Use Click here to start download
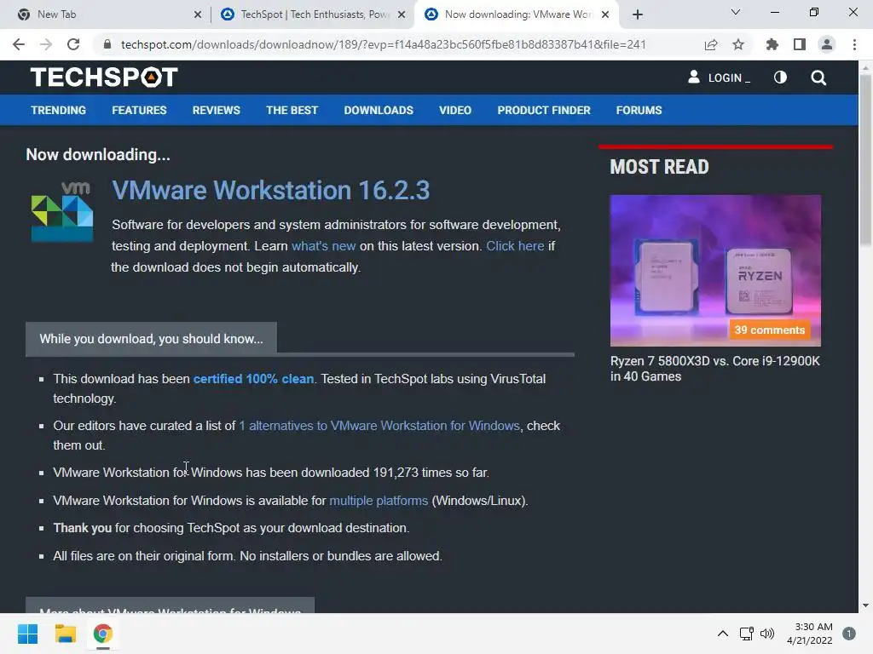873x654 pixels. [515, 246]
